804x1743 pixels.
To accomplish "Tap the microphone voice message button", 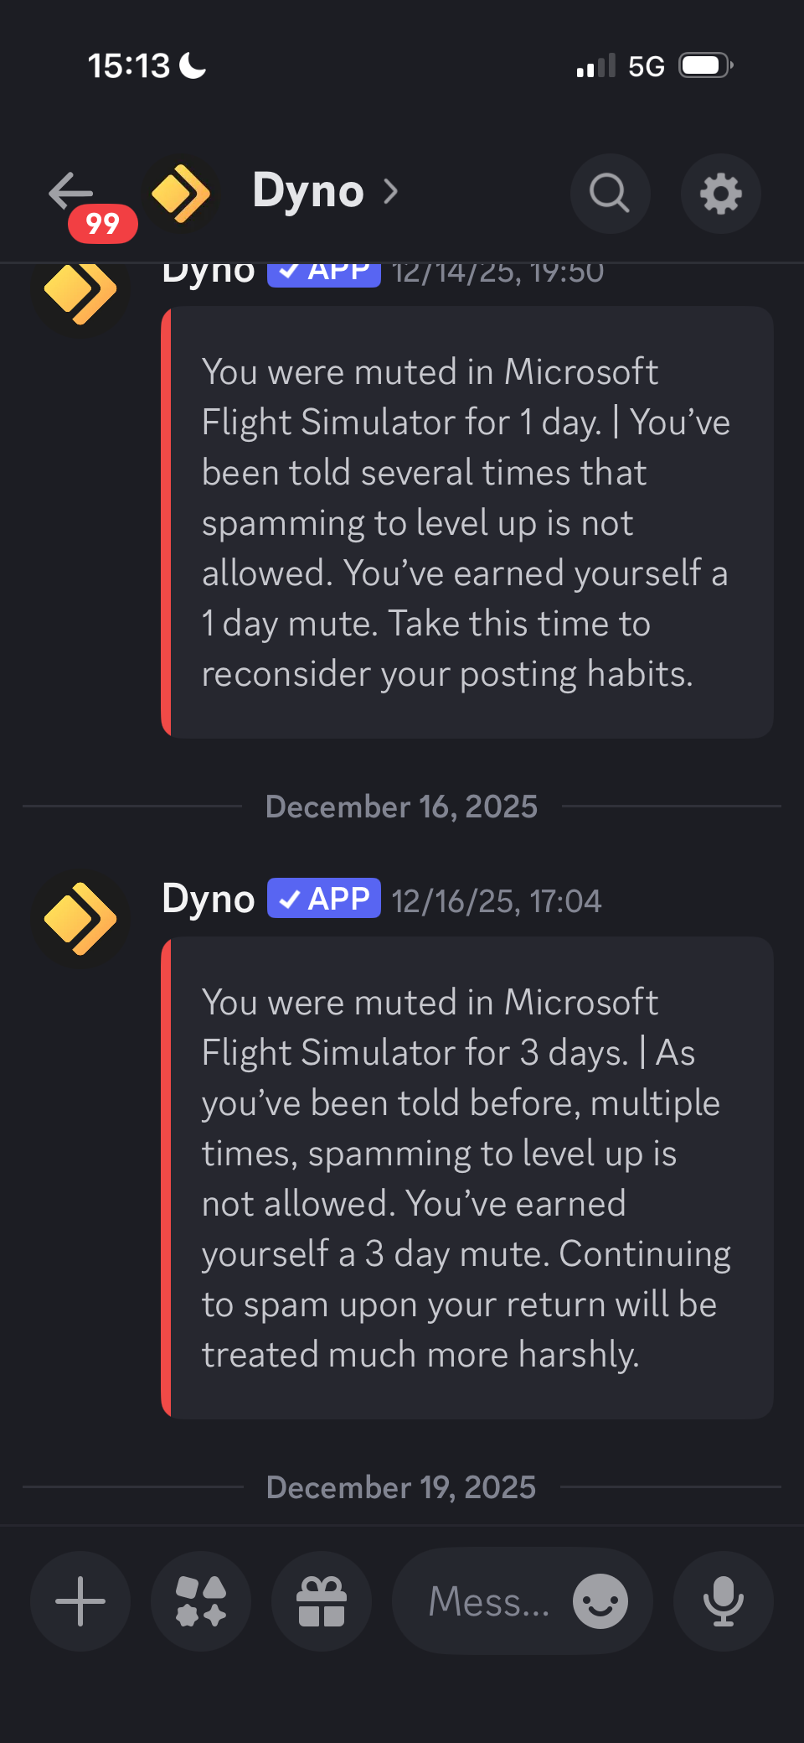I will [723, 1601].
